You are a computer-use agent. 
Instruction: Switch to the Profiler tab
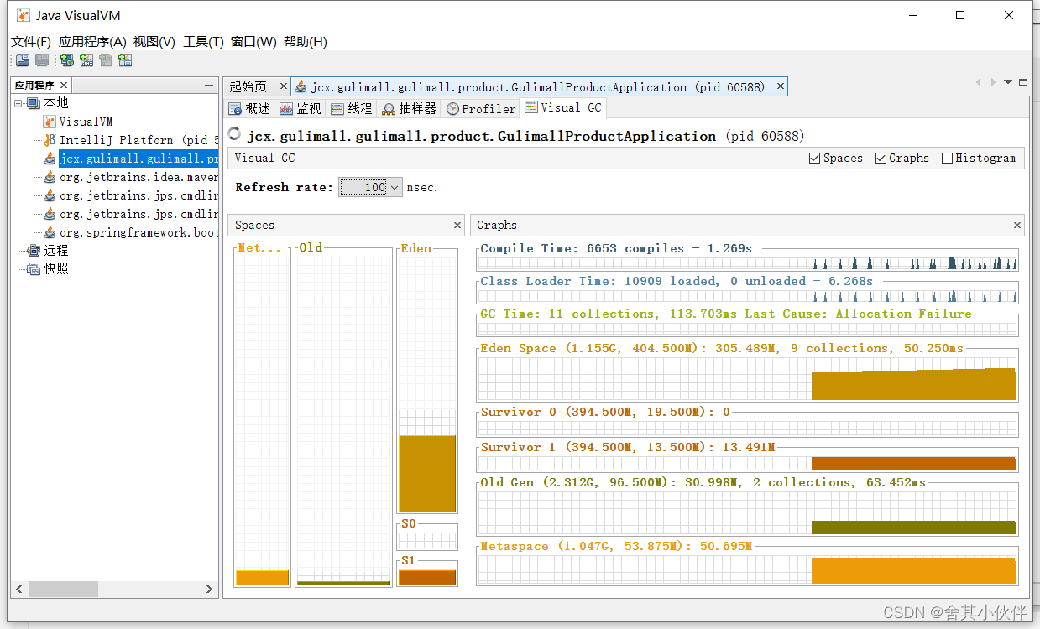click(x=481, y=108)
